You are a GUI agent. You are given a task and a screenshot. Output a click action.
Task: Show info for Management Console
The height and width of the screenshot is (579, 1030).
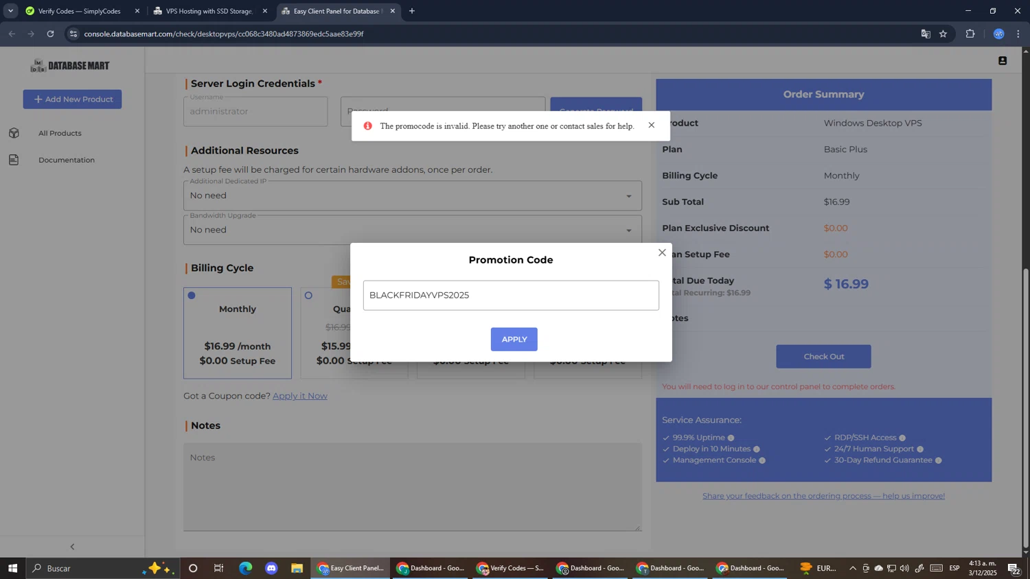(x=762, y=460)
